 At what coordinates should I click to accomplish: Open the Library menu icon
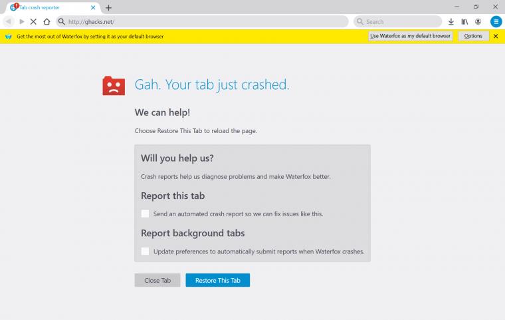[464, 21]
